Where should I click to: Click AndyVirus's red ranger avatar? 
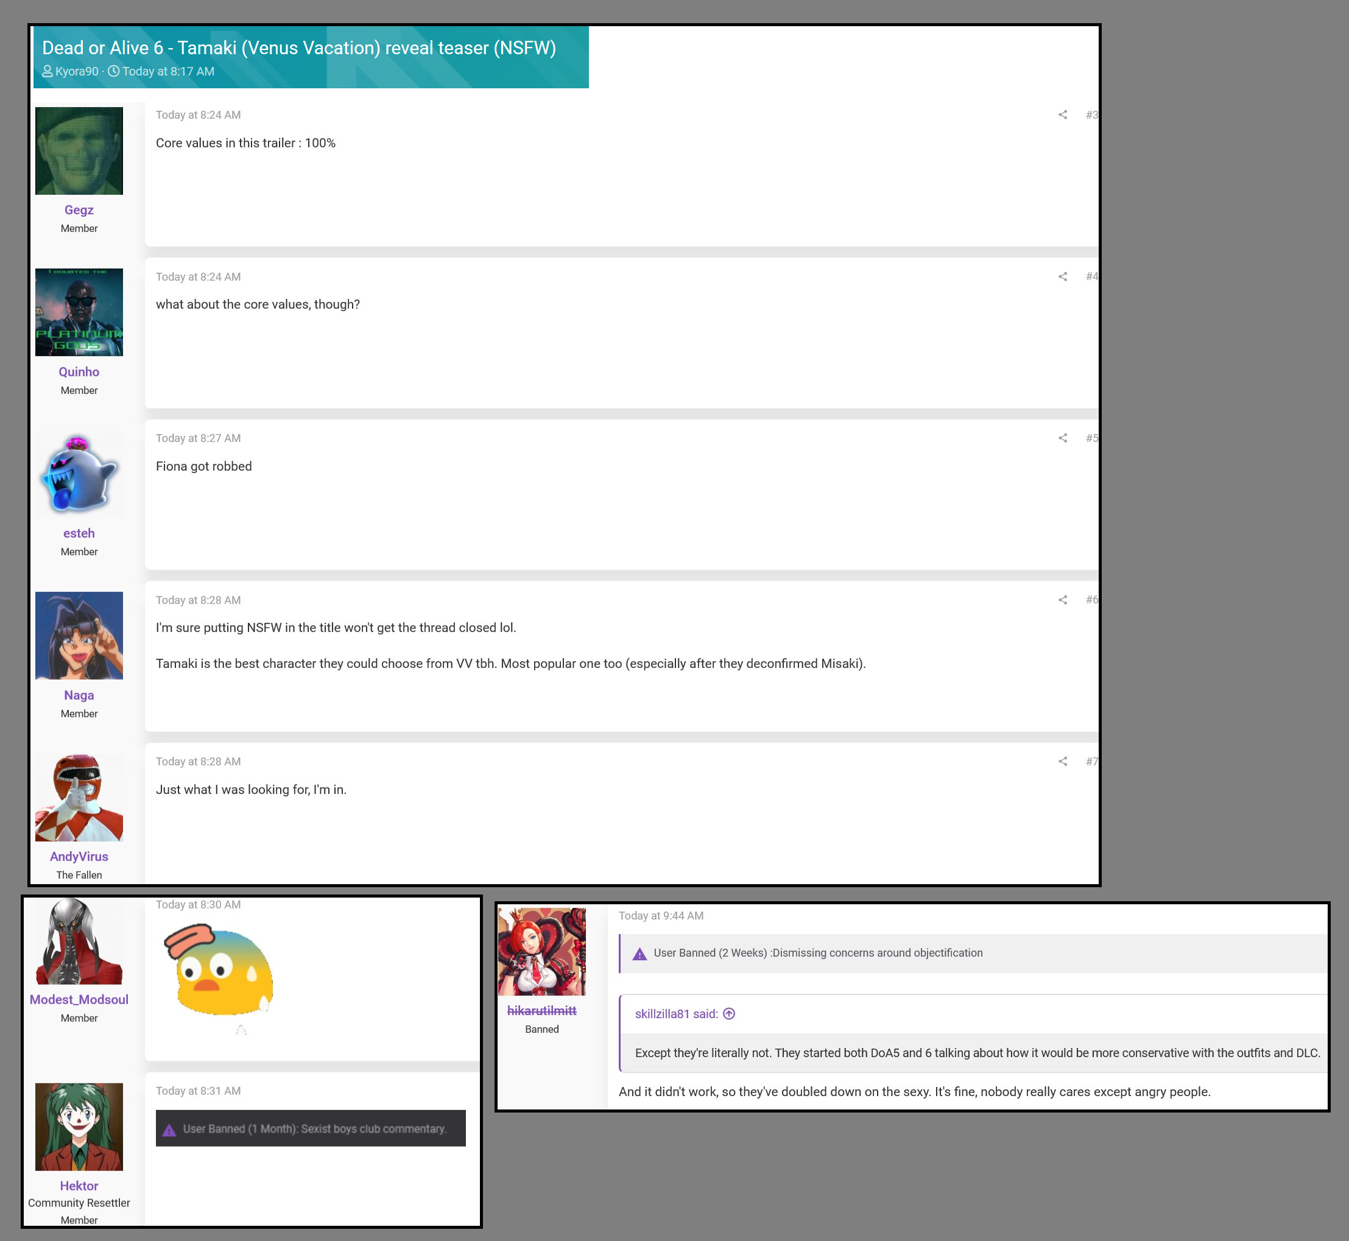click(x=79, y=797)
